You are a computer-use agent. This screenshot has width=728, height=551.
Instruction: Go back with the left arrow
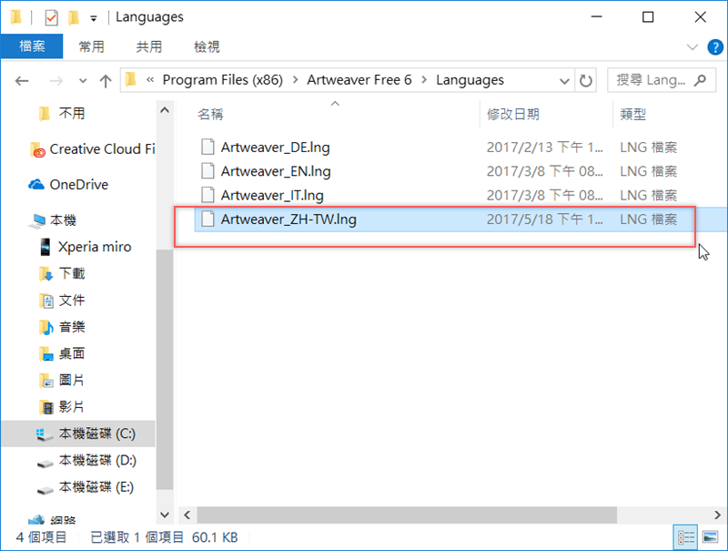(x=22, y=81)
